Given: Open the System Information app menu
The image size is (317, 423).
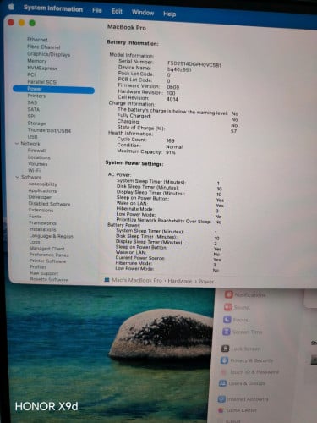Looking at the screenshot, I should click(53, 8).
